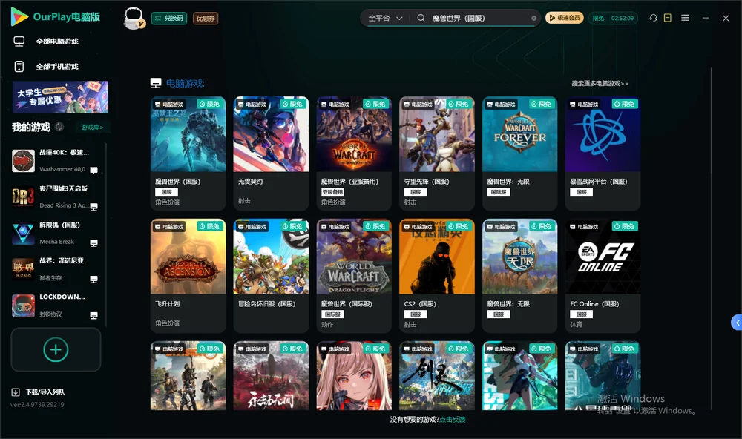Open the FC Online (国服) game card
Image resolution: width=742 pixels, height=439 pixels.
603,276
